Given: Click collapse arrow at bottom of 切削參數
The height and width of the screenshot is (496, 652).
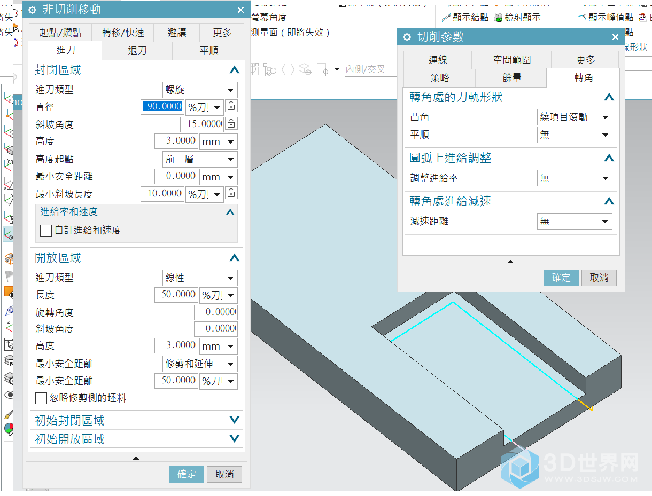Looking at the screenshot, I should [x=510, y=262].
